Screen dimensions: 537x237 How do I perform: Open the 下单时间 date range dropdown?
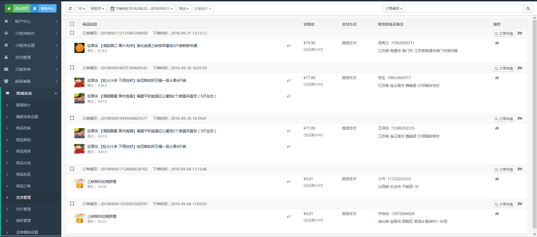click(141, 8)
